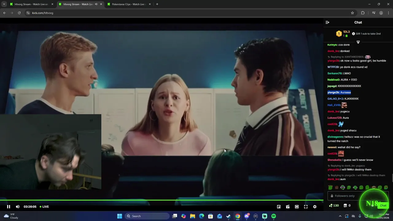
Task: Mute the stream with the volume icon
Action: click(x=18, y=207)
